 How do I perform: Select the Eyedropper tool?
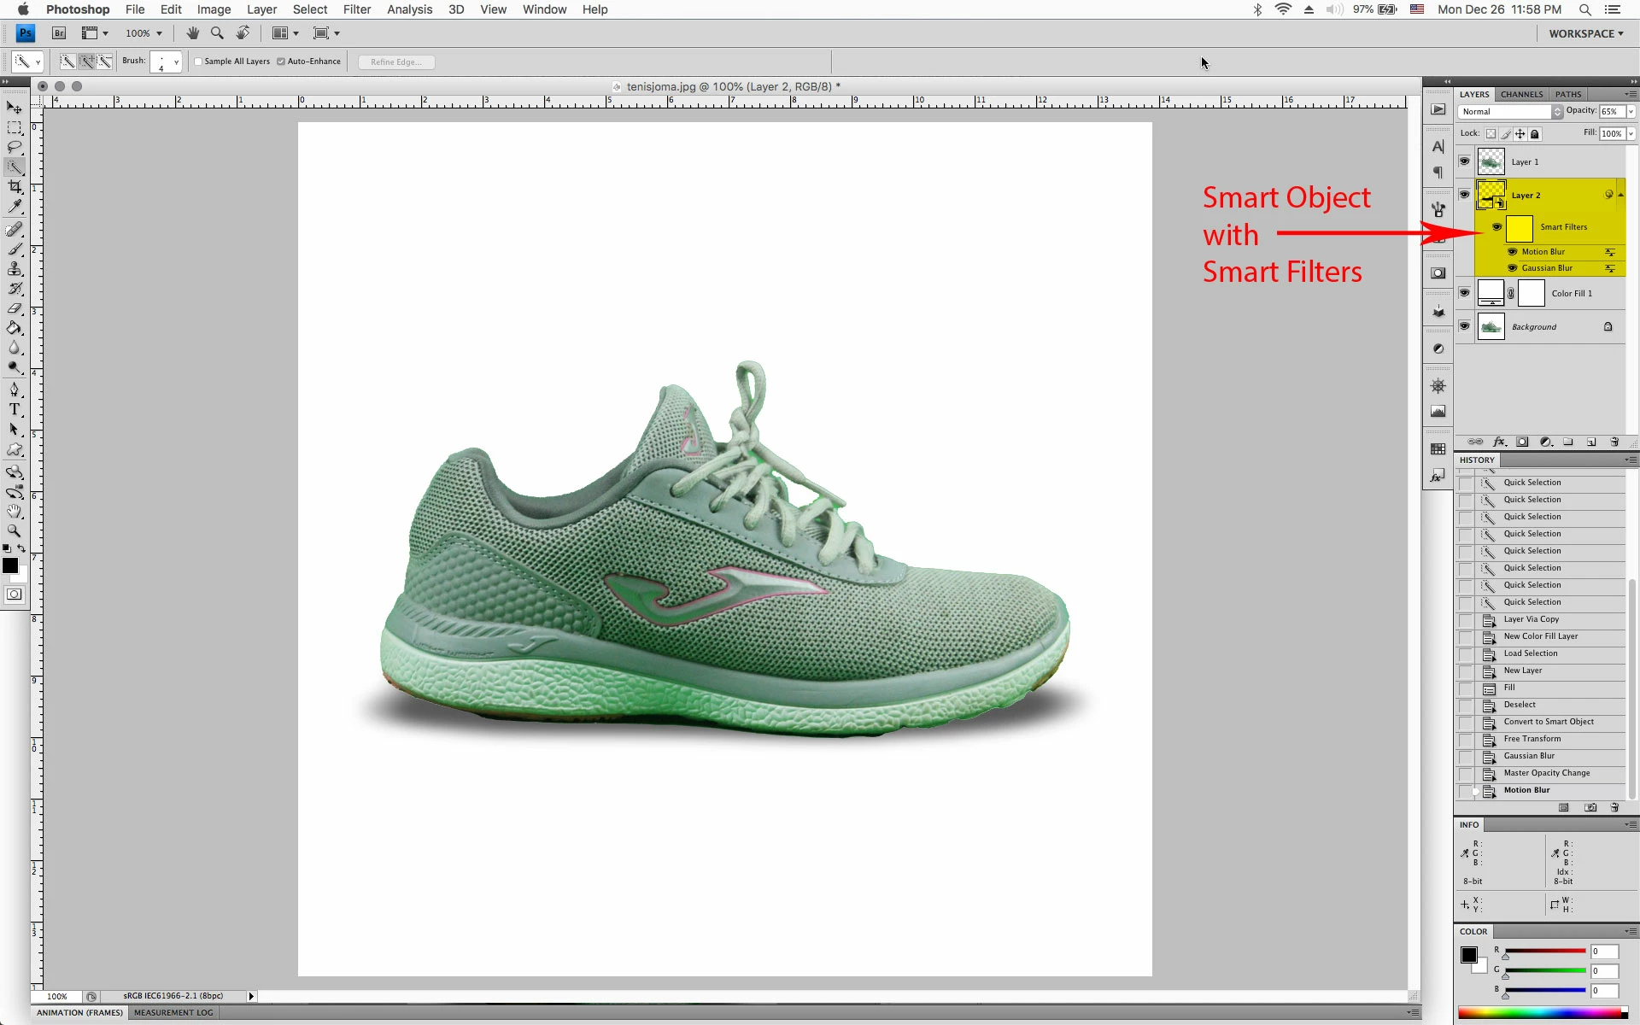pyautogui.click(x=15, y=208)
